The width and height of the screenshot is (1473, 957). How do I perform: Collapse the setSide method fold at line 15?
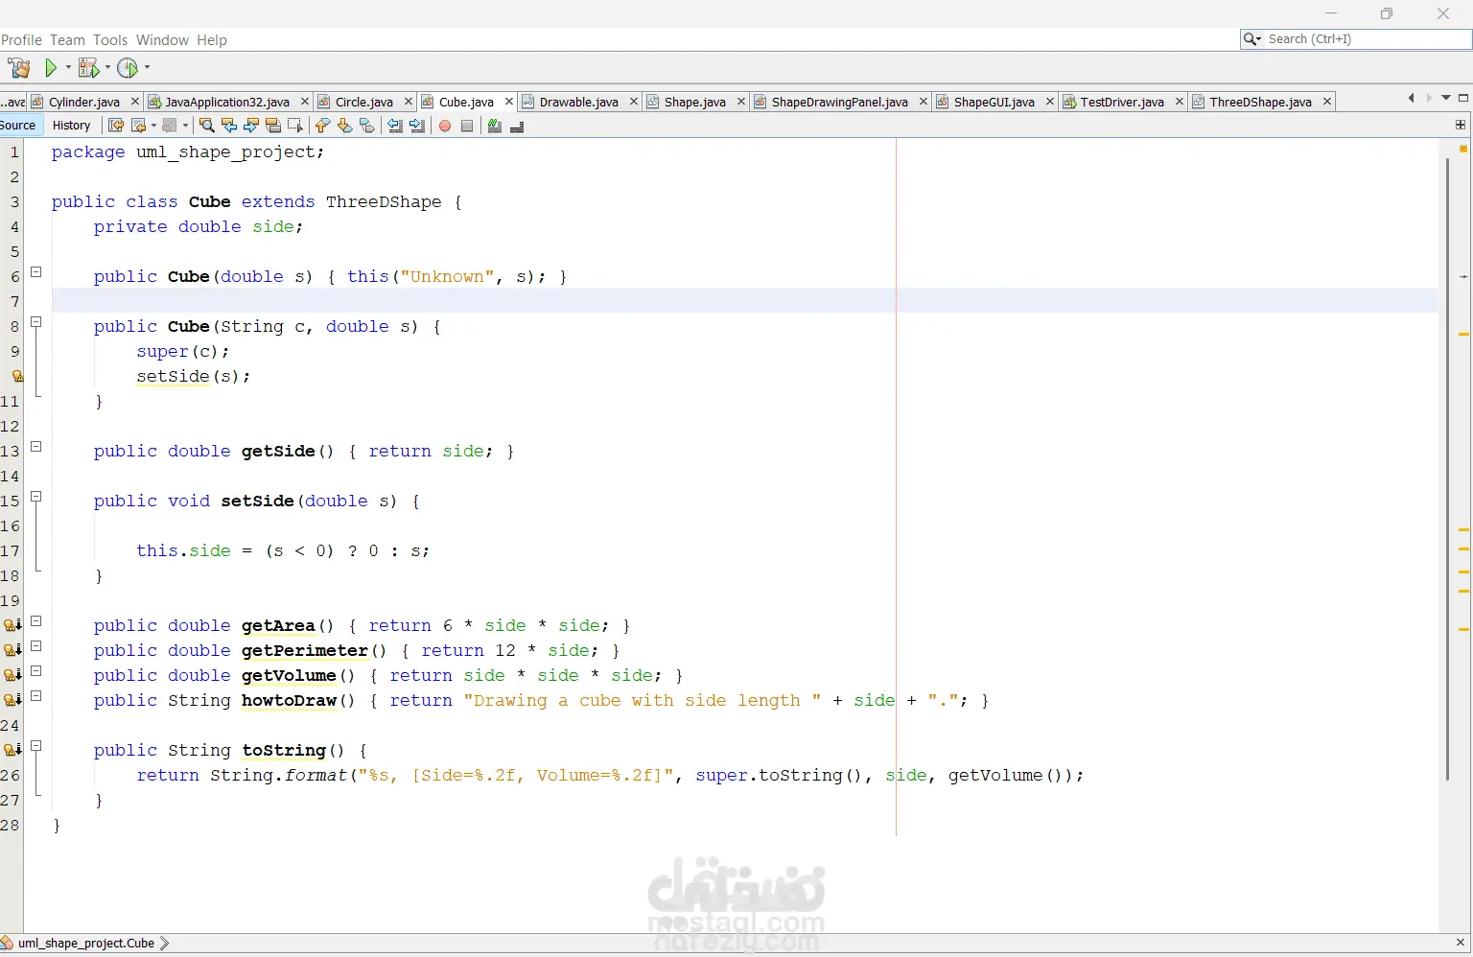click(36, 497)
